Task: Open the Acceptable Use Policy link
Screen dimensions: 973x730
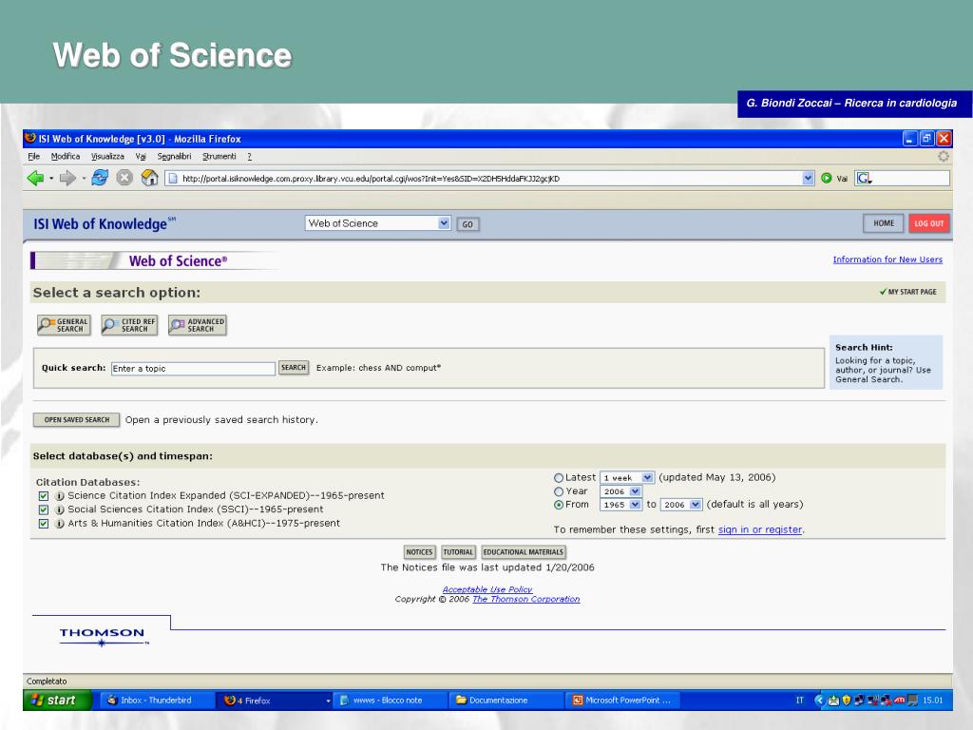Action: [487, 589]
